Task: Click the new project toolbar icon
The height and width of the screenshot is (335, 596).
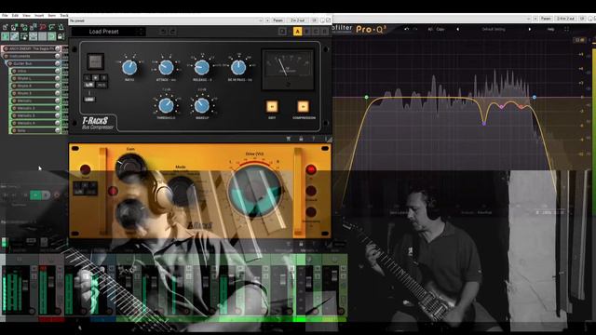Action: point(6,27)
